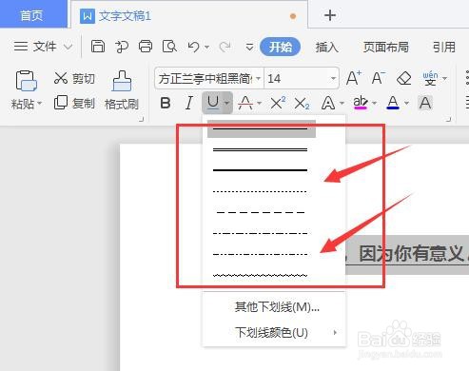Open 下划线颜色(U) submenu
469x371 pixels.
pos(274,333)
